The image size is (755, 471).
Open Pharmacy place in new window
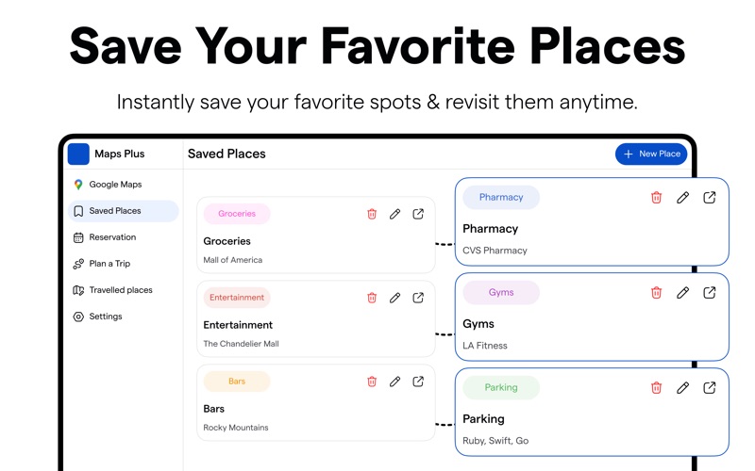point(710,198)
